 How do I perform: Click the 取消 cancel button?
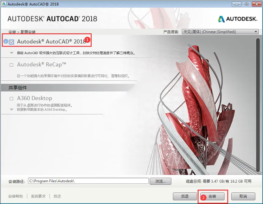click(243, 196)
